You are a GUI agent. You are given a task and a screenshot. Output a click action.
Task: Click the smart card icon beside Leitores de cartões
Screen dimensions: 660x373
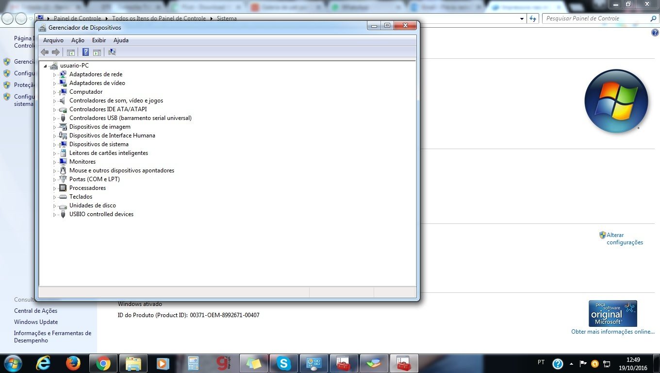tap(63, 153)
